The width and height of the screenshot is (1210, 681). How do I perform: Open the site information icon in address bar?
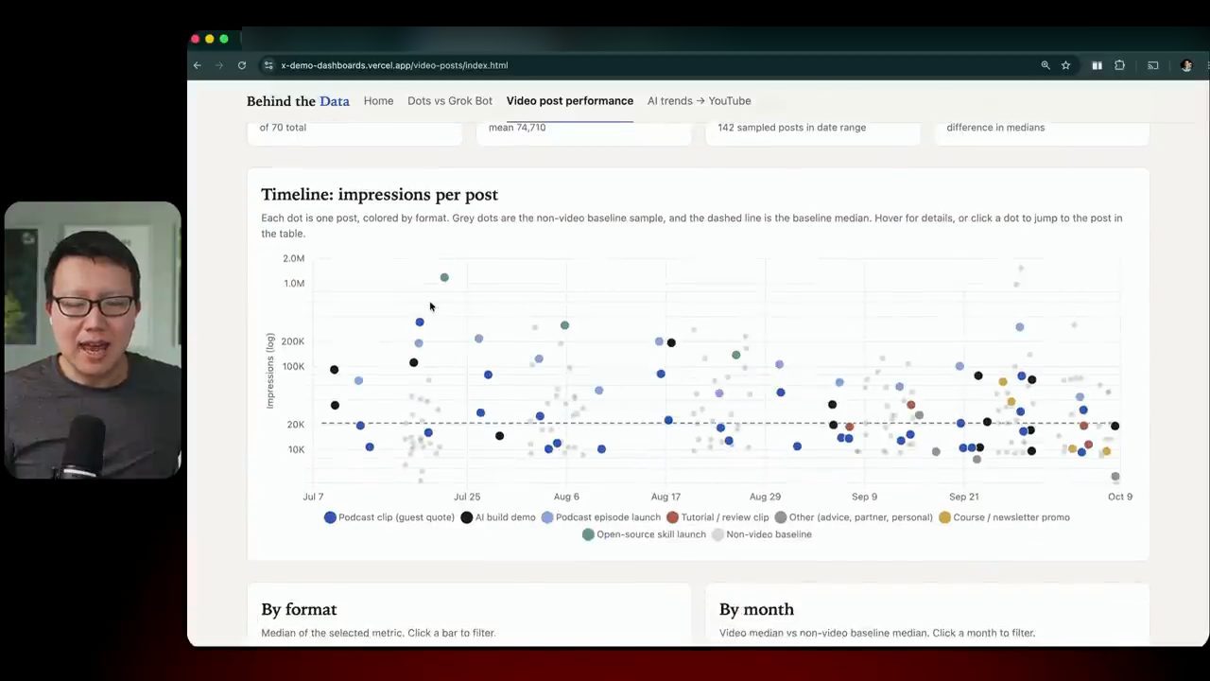[x=268, y=65]
